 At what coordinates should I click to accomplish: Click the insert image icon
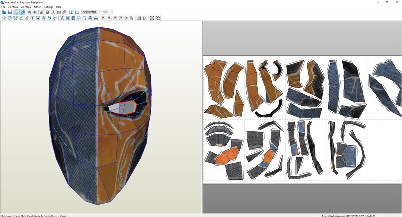click(38, 18)
